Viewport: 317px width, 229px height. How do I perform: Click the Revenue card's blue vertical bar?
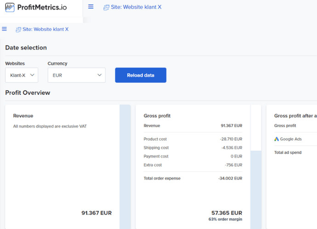click(125, 167)
